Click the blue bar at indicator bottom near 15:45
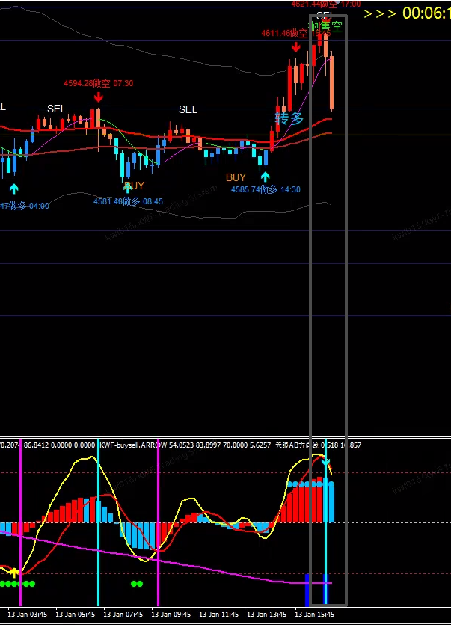The image size is (451, 625). tap(307, 590)
